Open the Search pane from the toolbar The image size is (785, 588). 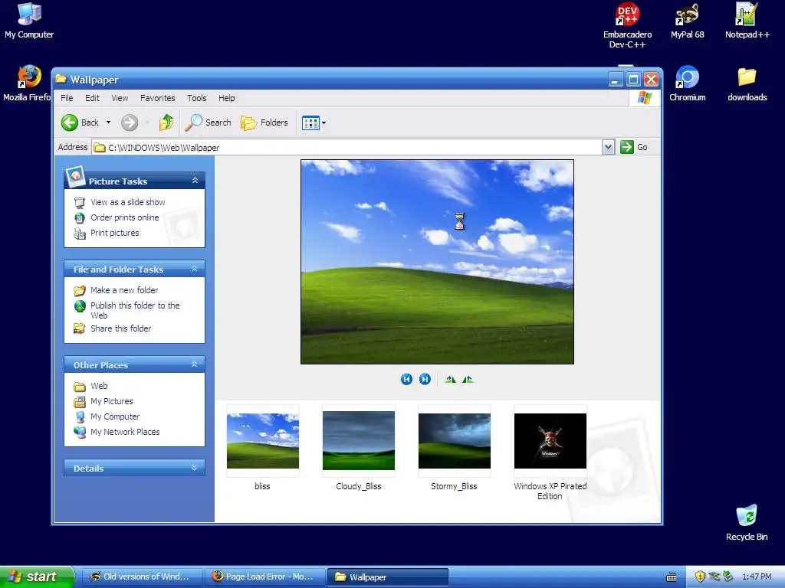pyautogui.click(x=209, y=122)
